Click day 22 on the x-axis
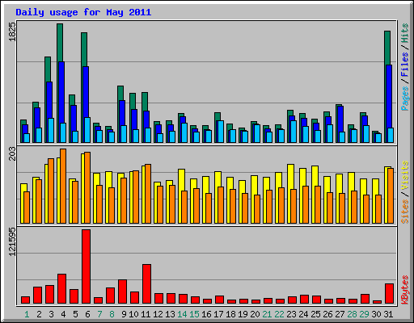Image resolution: width=414 pixels, height=323 pixels. (x=279, y=314)
